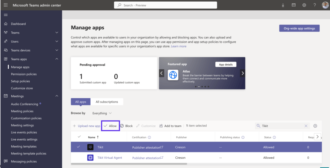Open Live events policies in sidebar
This screenshot has width=330, height=168.
point(24,133)
